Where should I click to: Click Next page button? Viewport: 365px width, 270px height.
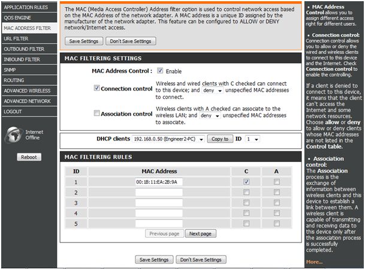[200, 233]
